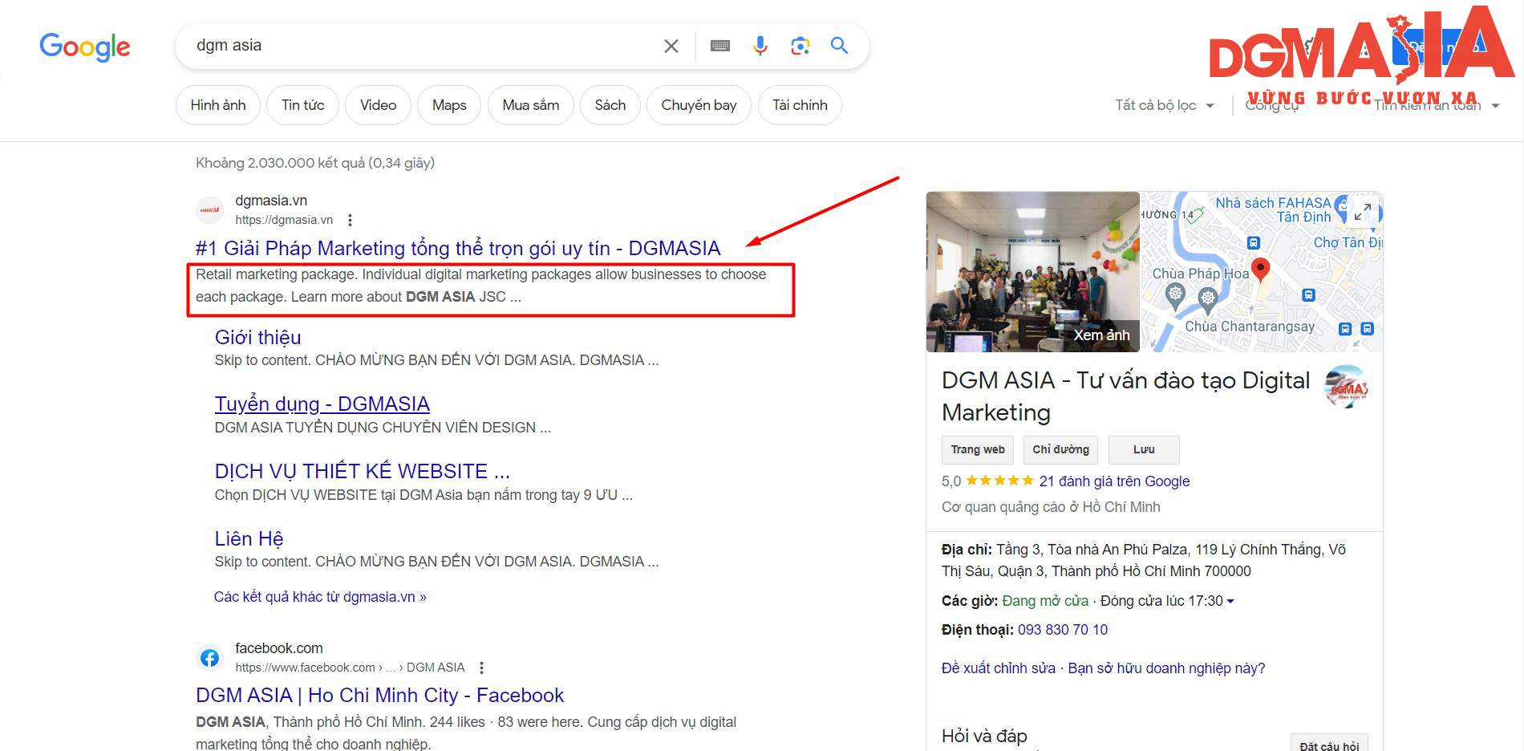Click the Facebook favicon icon
1524x751 pixels.
(x=210, y=658)
